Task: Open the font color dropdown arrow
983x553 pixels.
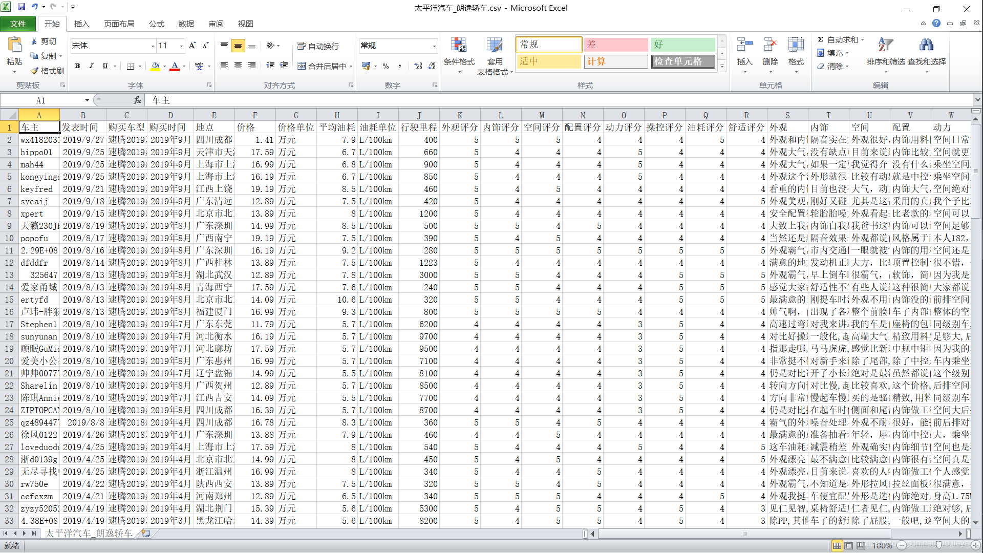Action: click(x=184, y=66)
